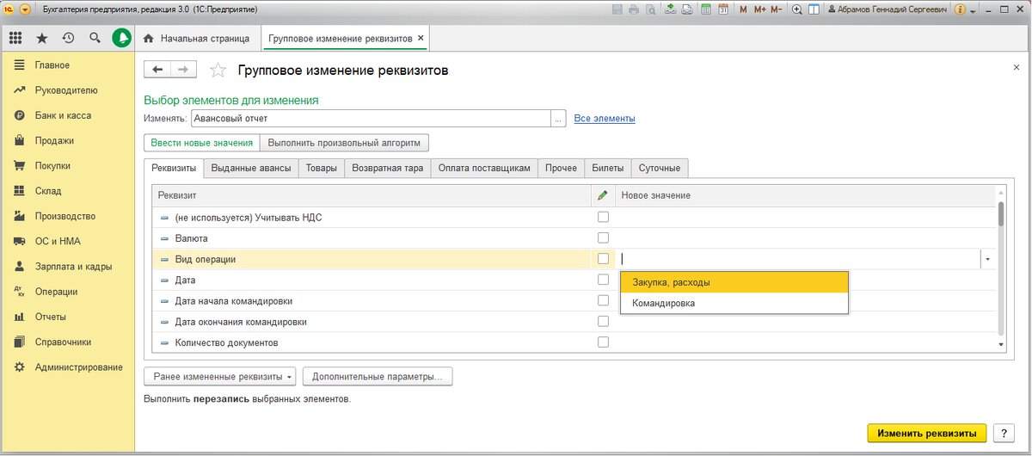Open favorites star in top panel
The width and height of the screenshot is (1032, 456).
coord(41,39)
